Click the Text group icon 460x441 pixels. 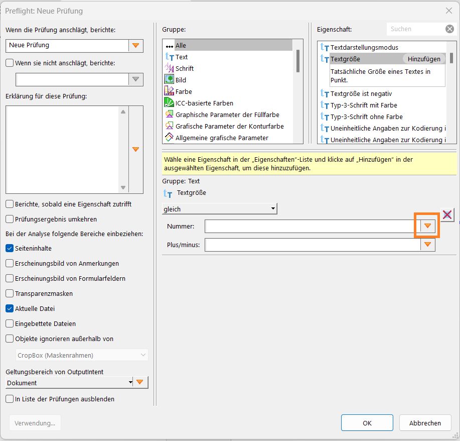point(169,57)
